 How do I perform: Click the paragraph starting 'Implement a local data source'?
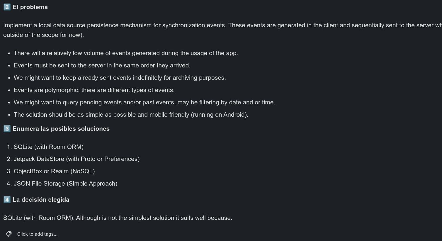pyautogui.click(x=222, y=30)
